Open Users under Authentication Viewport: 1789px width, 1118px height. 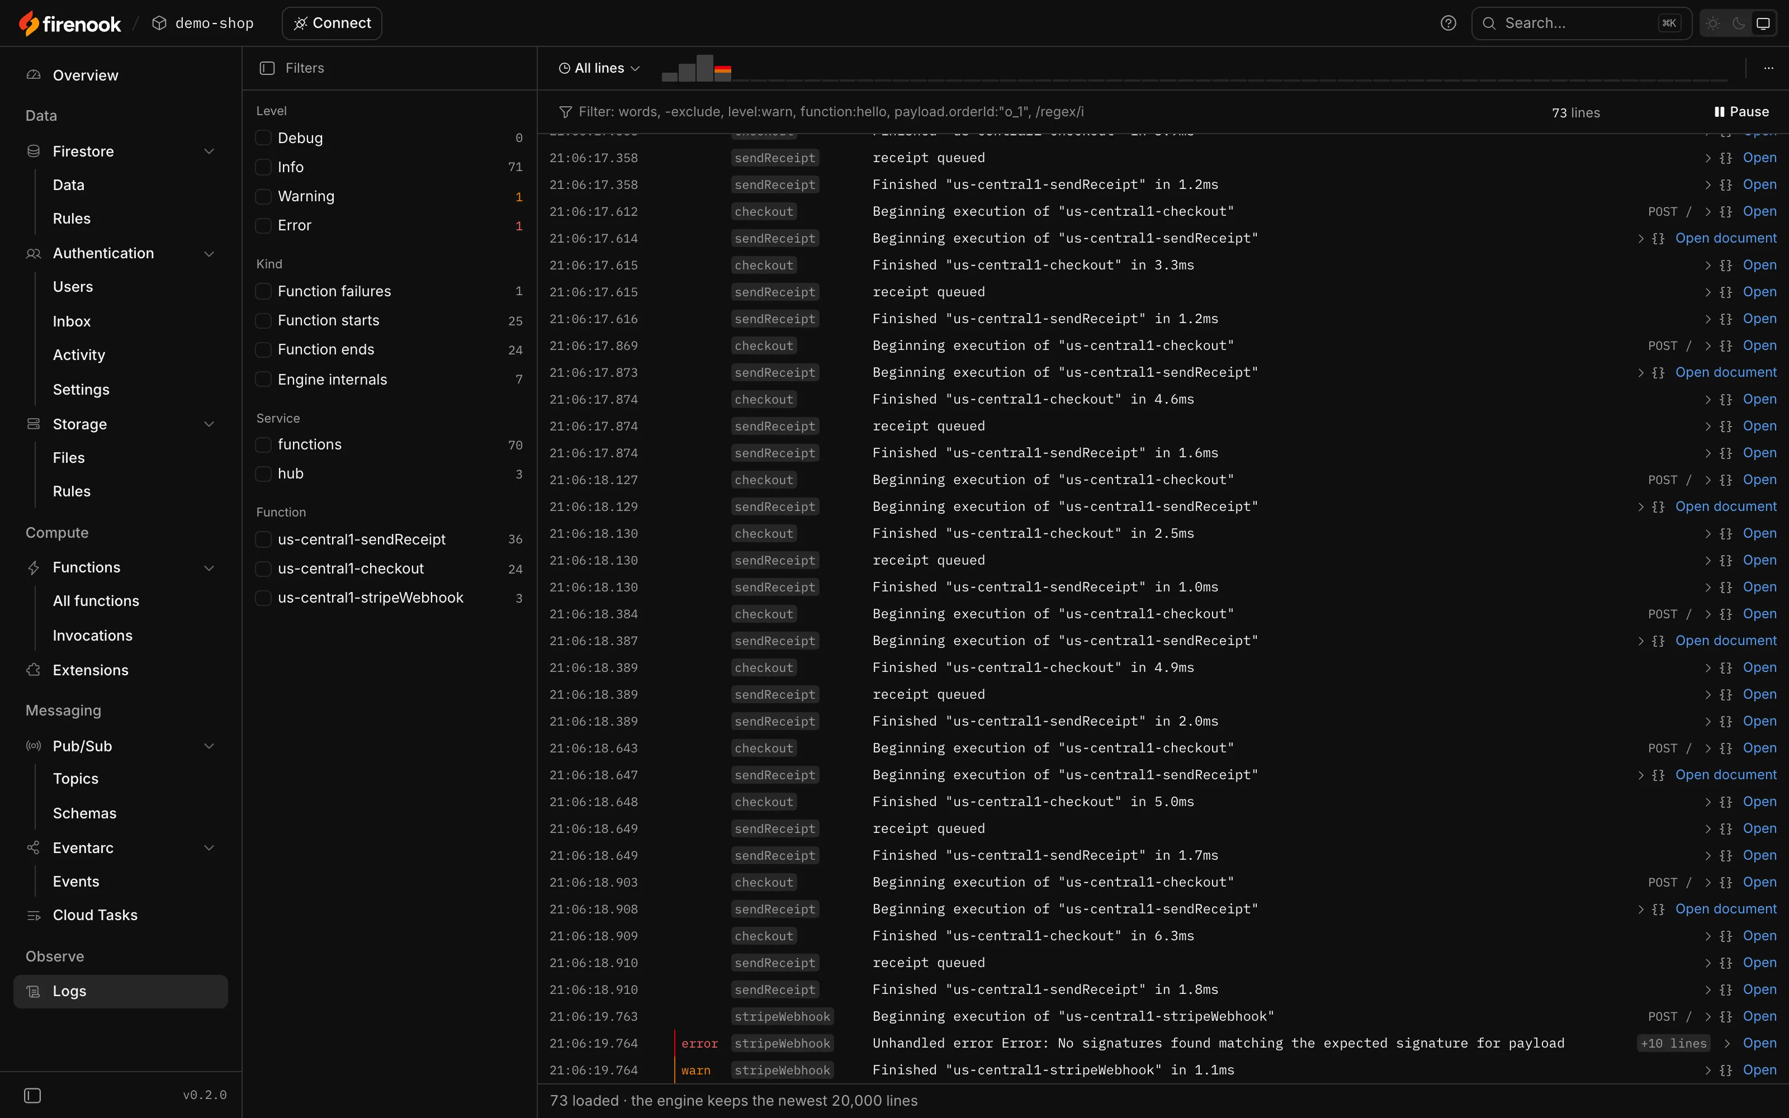73,287
